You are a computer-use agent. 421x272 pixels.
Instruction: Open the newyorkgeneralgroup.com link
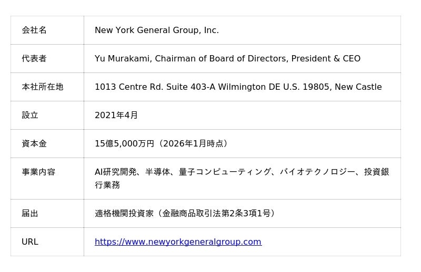pos(178,242)
